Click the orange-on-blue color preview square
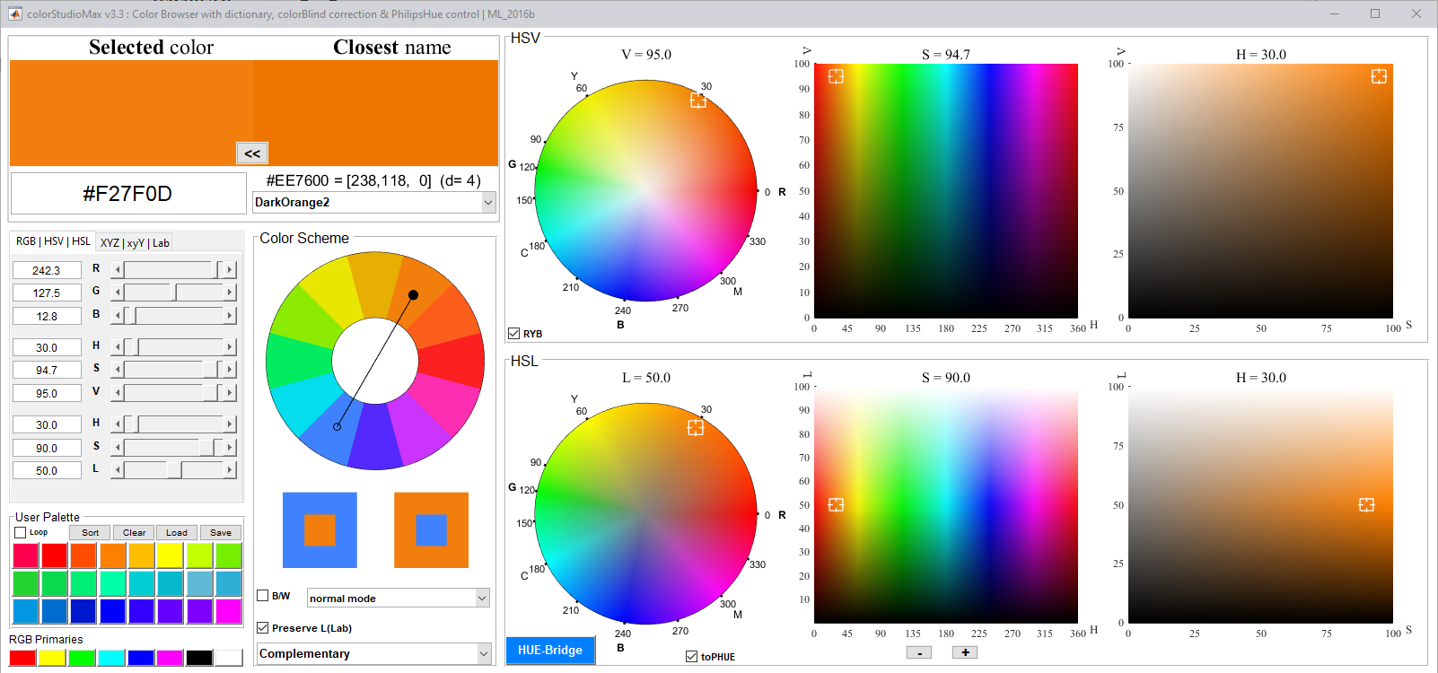The height and width of the screenshot is (673, 1438). pyautogui.click(x=320, y=529)
